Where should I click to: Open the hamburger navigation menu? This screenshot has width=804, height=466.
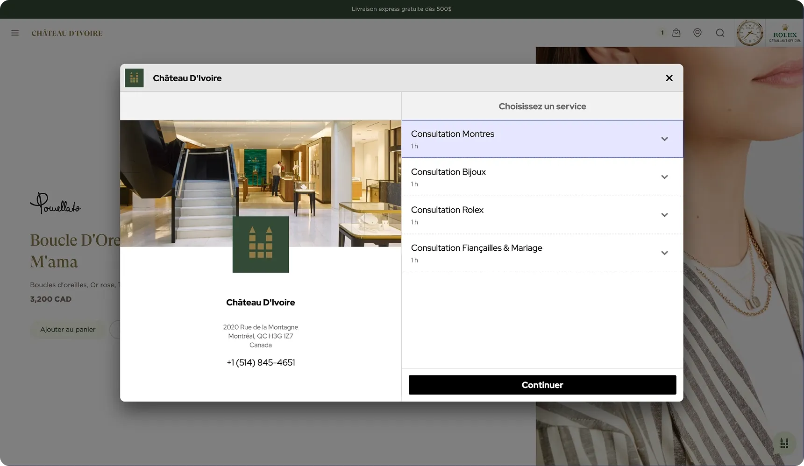coord(15,33)
